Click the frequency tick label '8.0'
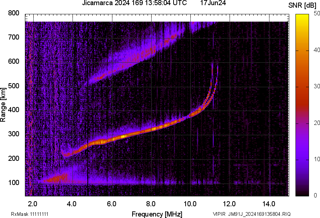Image resolution: width=320 pixels, height=218 pixels. 151,204
